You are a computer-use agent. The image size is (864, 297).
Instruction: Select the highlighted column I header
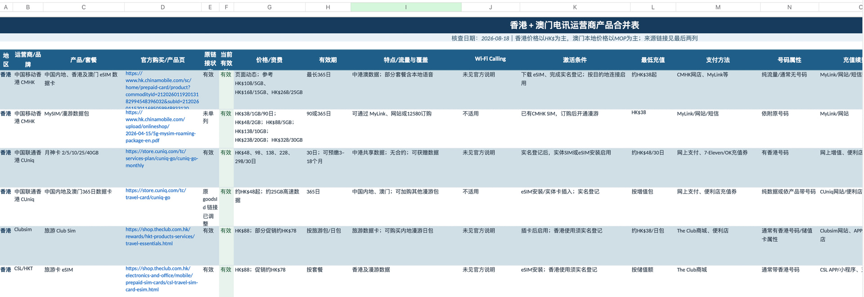point(406,7)
